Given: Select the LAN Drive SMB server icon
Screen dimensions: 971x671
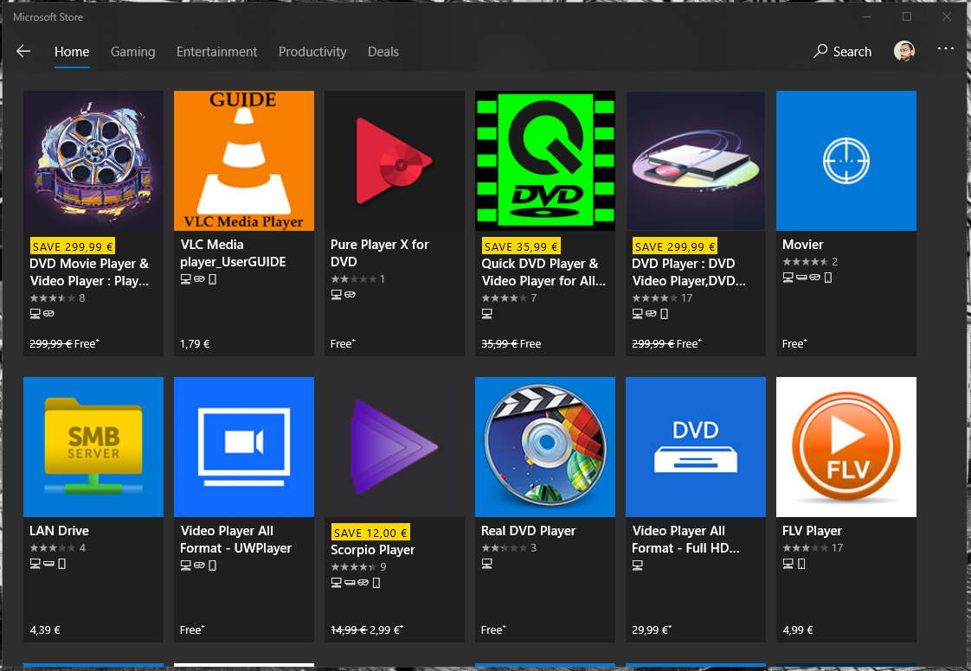Looking at the screenshot, I should click(93, 446).
